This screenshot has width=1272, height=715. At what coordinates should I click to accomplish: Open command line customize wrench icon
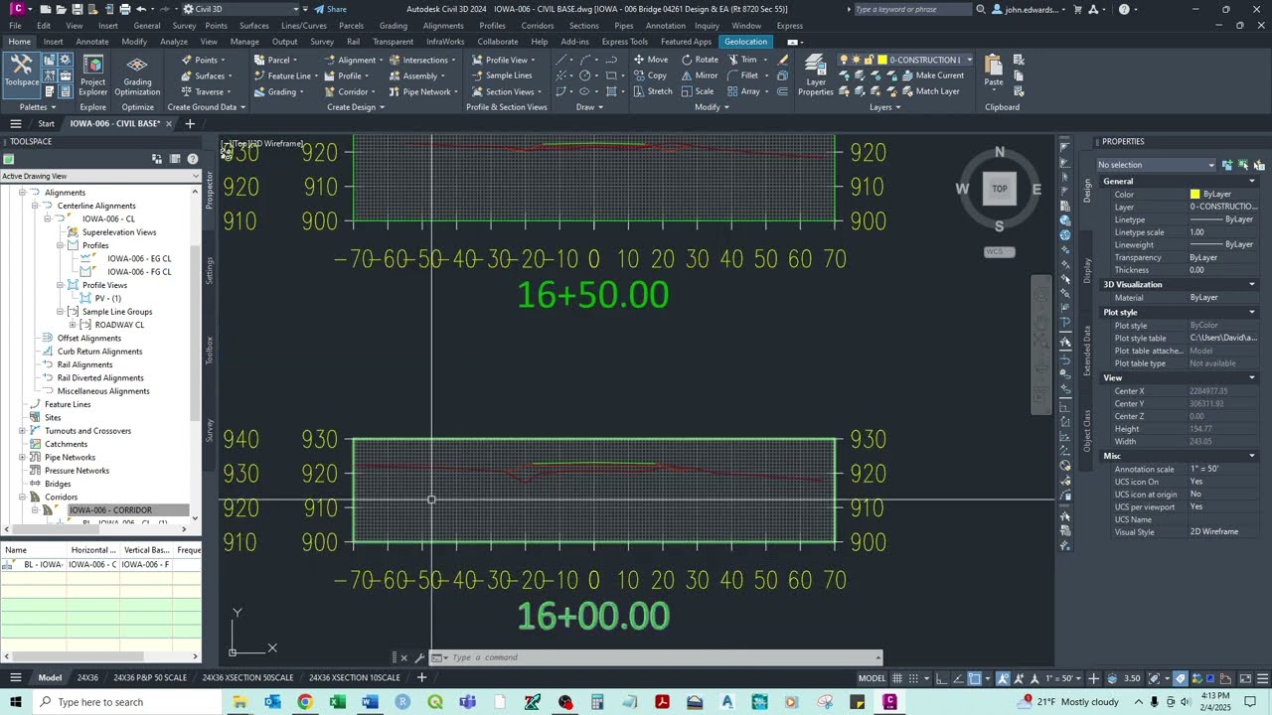pyautogui.click(x=419, y=657)
